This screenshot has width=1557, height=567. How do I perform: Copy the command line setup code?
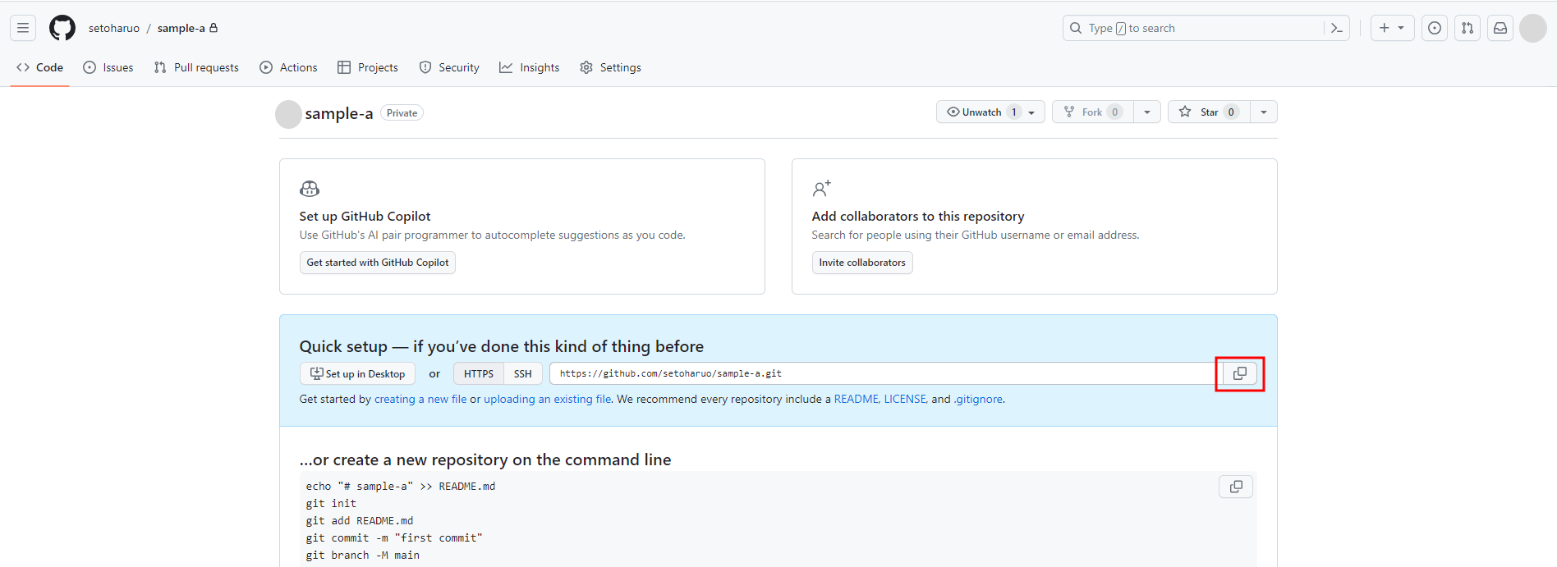tap(1236, 487)
